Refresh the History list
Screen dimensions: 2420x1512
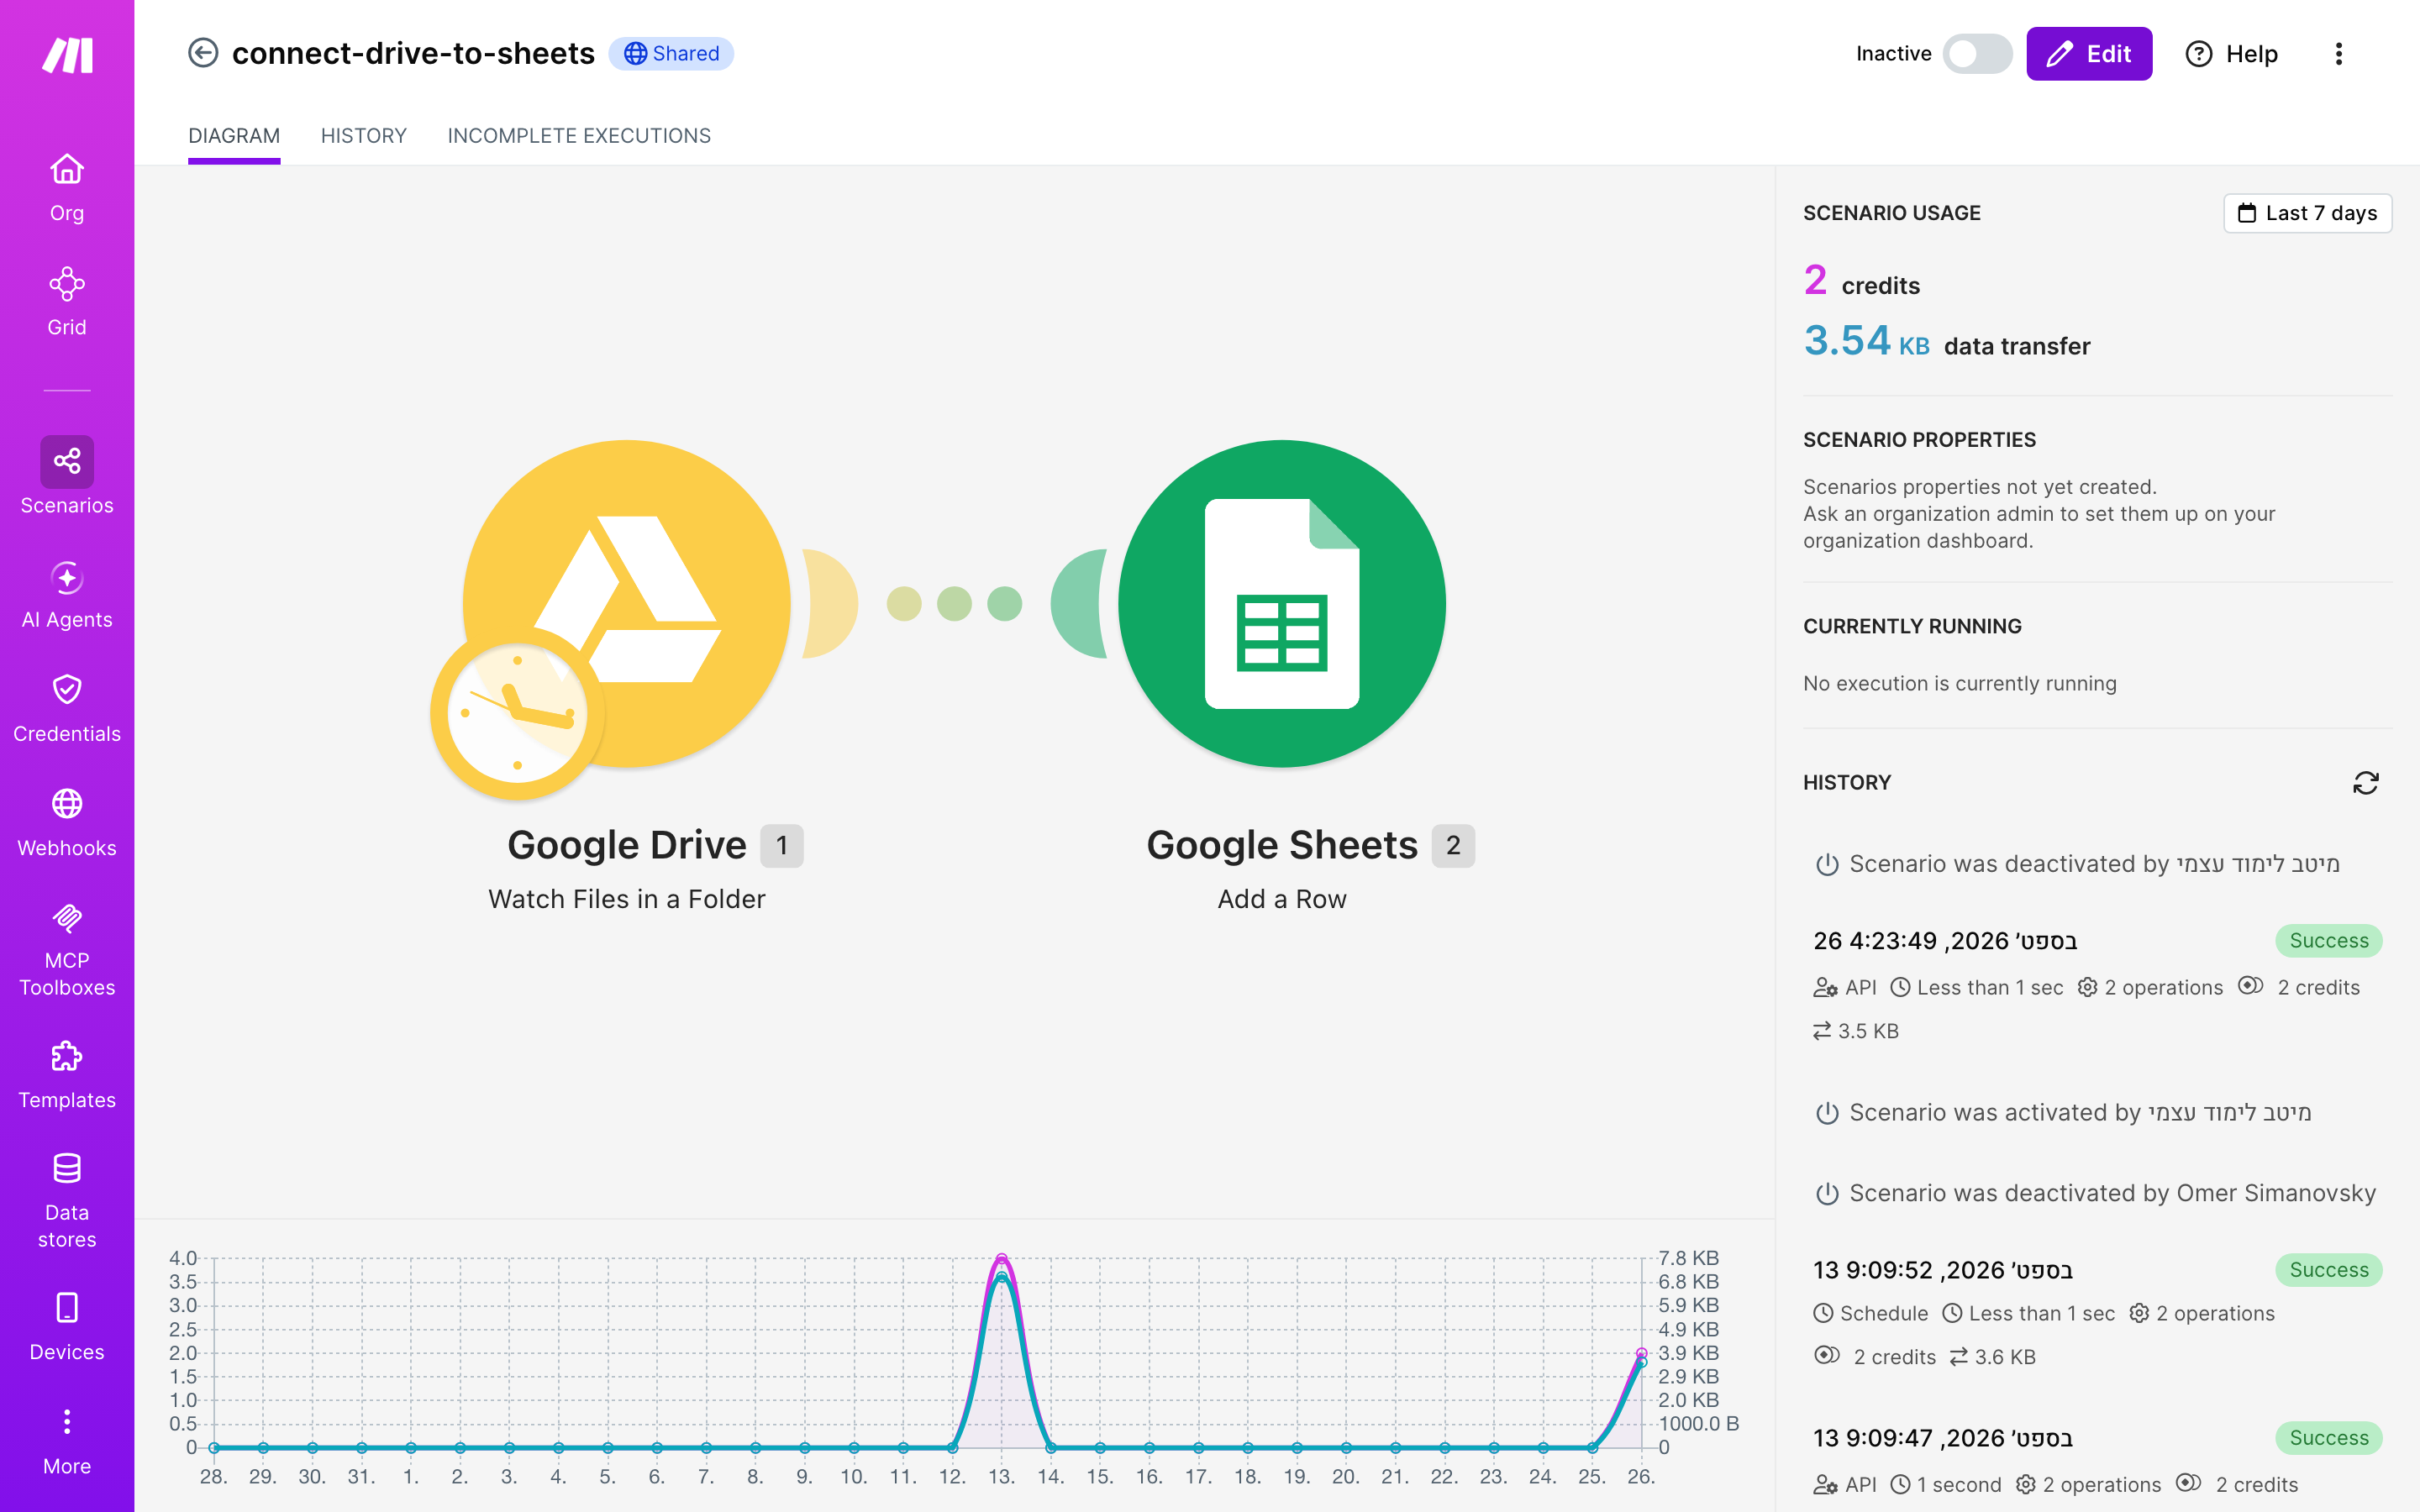[x=2365, y=783]
